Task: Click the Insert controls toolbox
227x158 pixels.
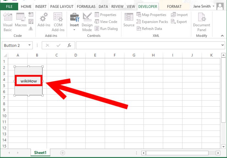Action: pos(74,22)
